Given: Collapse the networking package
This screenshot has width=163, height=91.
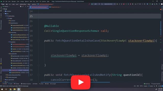Looking at the screenshot, I should pyautogui.click(x=9, y=33).
